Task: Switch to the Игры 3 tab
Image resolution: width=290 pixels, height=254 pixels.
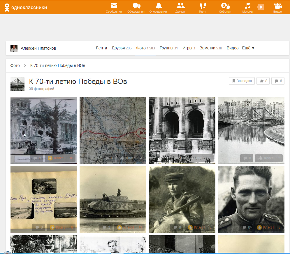Action: 189,48
